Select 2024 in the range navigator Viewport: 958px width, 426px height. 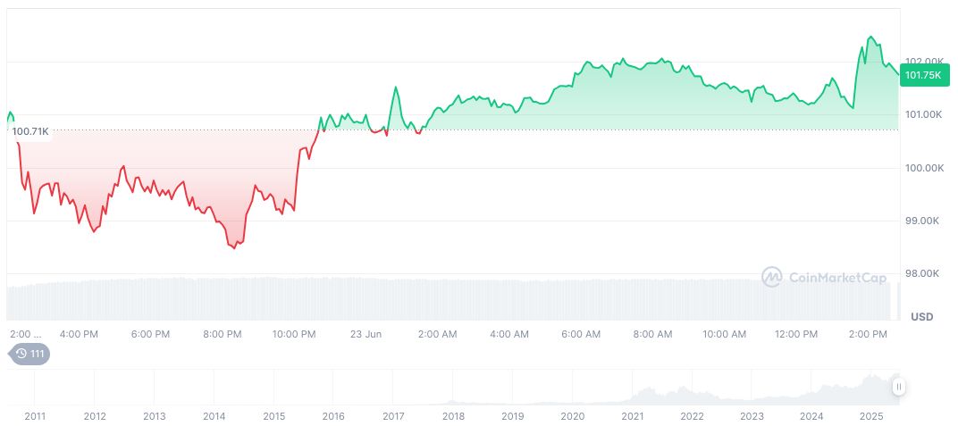811,416
